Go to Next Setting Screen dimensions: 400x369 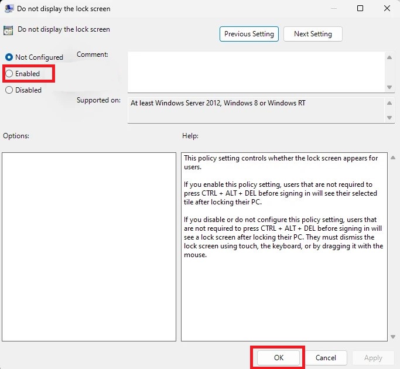[x=313, y=34]
